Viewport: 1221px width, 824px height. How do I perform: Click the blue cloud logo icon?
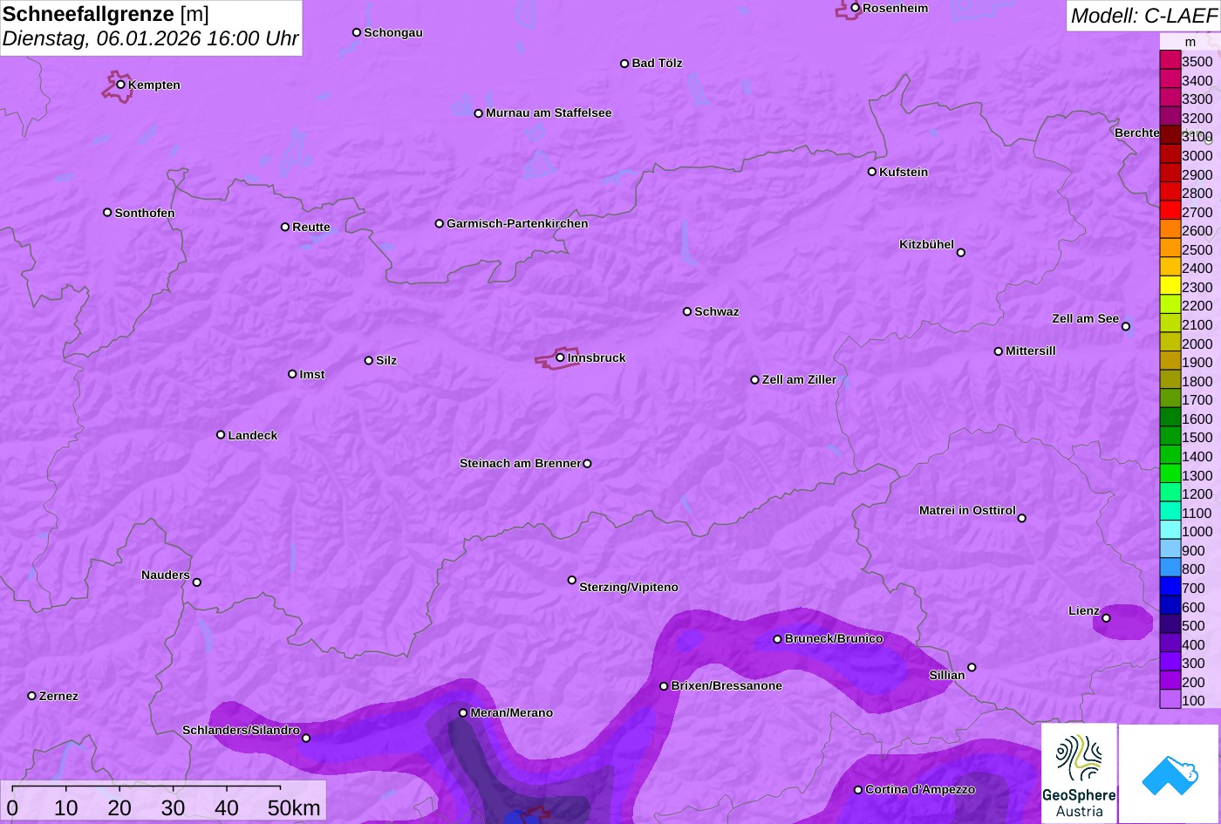pyautogui.click(x=1169, y=774)
